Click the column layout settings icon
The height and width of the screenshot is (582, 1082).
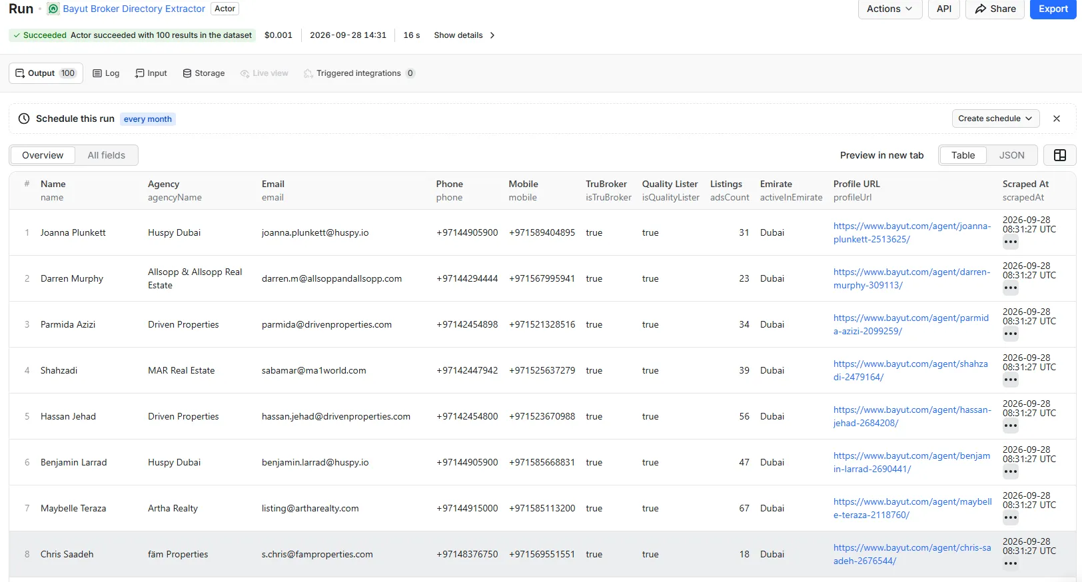(x=1060, y=155)
